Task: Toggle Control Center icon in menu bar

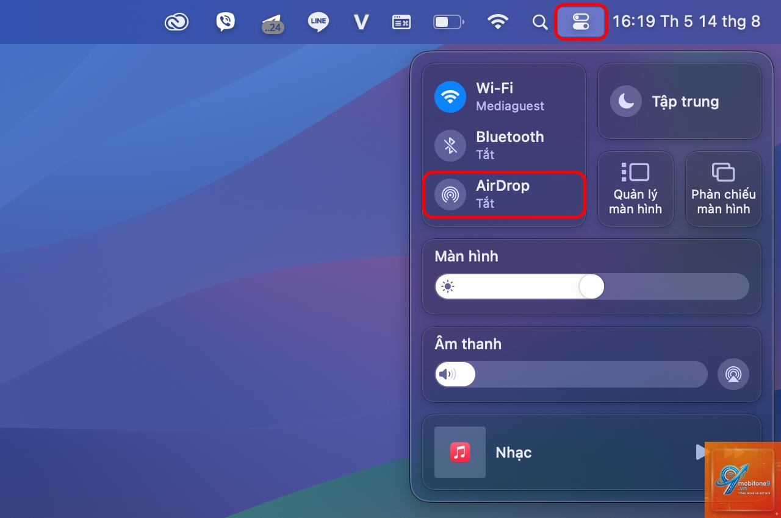Action: coord(581,23)
